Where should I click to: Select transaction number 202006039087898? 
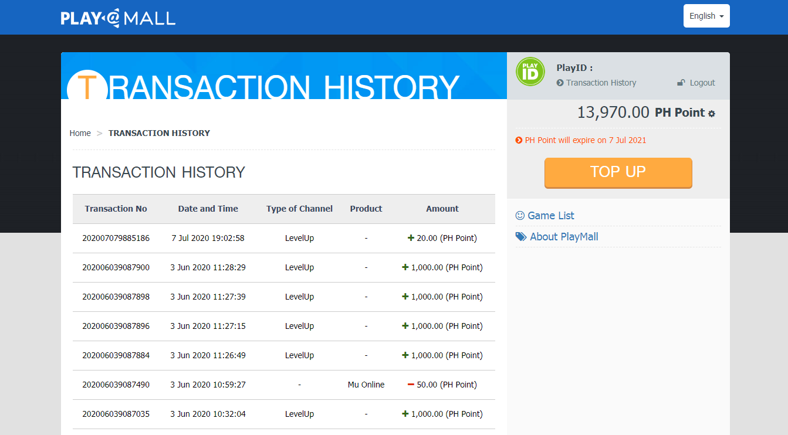(x=116, y=297)
